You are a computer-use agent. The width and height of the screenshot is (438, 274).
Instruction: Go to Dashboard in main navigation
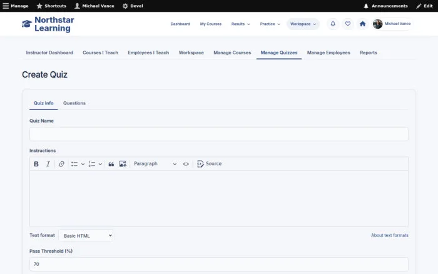pos(180,24)
